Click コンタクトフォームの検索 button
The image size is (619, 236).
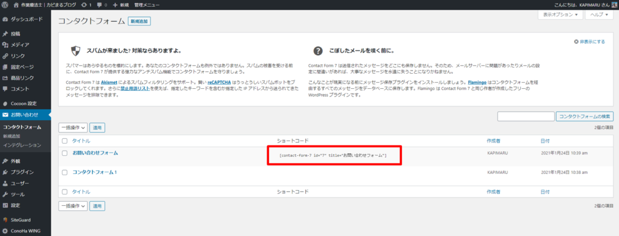pos(585,116)
